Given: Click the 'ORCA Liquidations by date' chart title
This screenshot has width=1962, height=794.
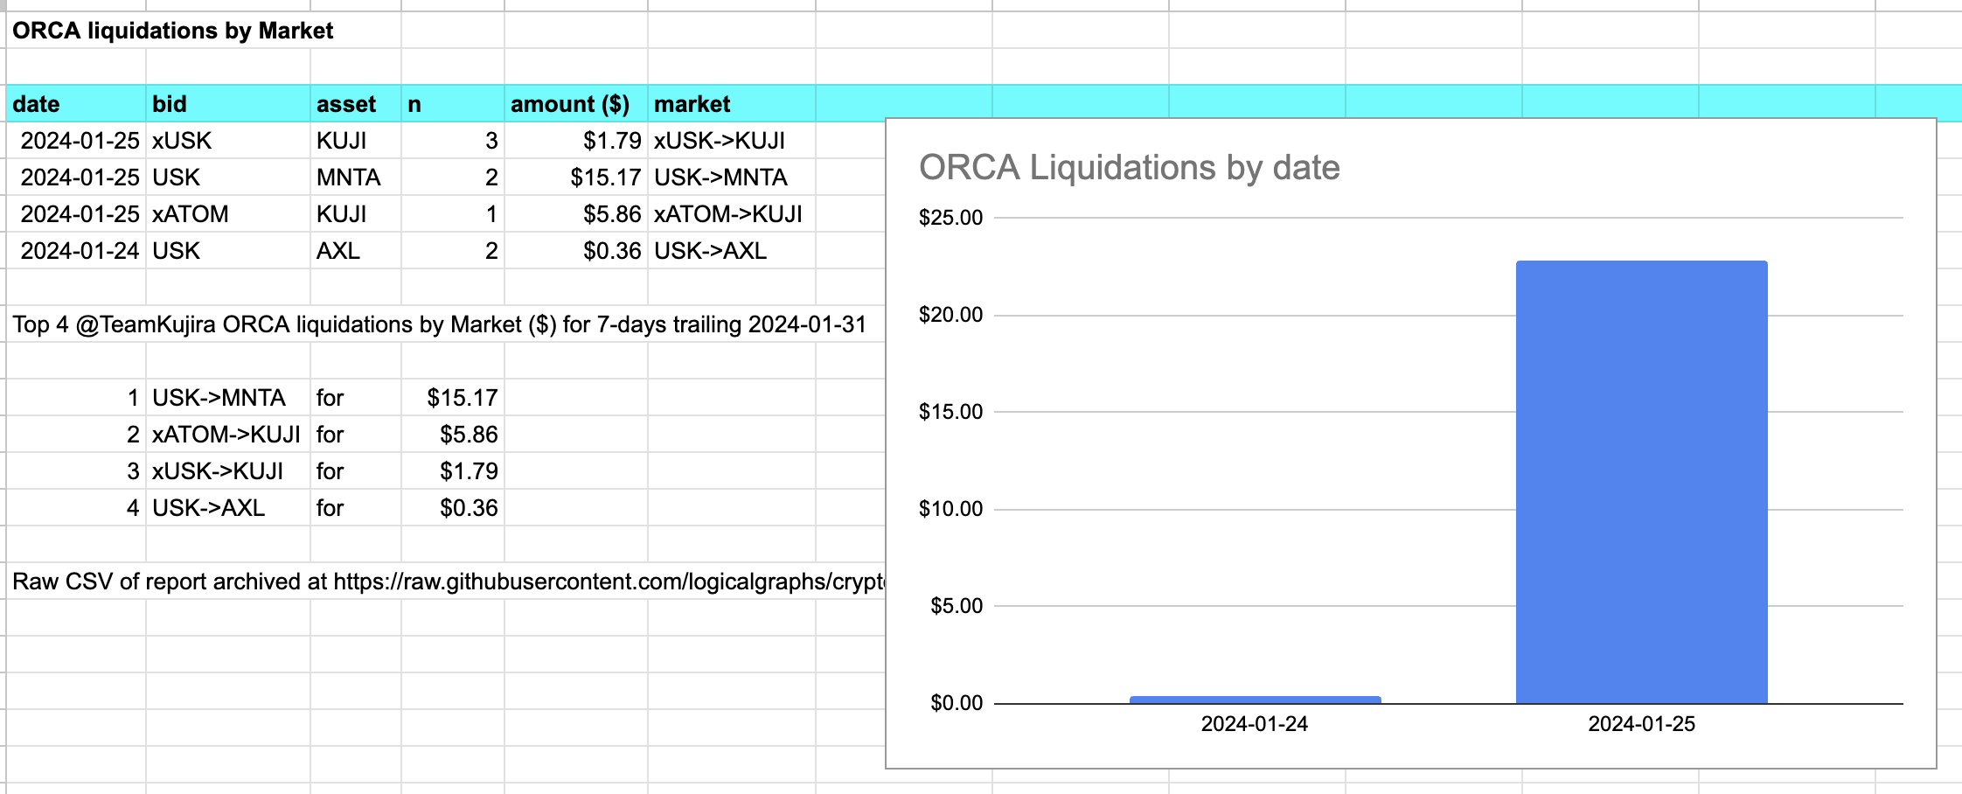Looking at the screenshot, I should pos(1130,167).
